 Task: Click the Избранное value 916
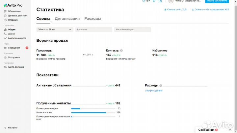click(155, 55)
